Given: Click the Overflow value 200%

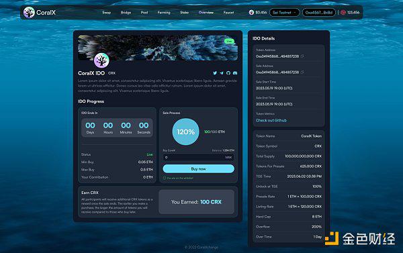Looking at the screenshot, I should pos(316,227).
